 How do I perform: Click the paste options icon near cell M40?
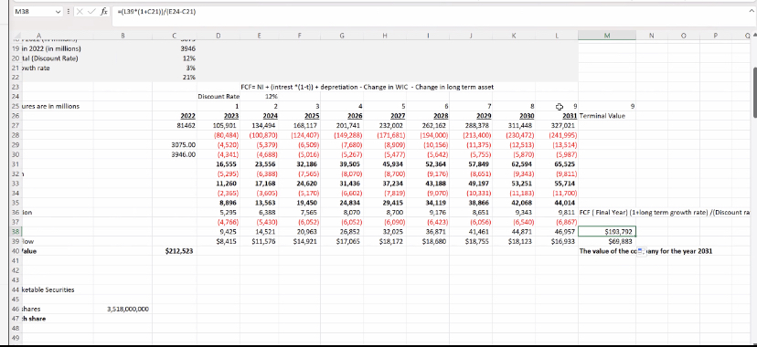tap(641, 251)
